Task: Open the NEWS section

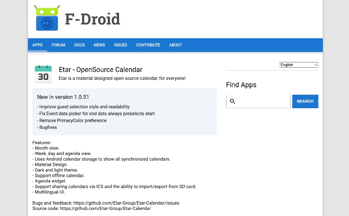Action: tap(99, 45)
